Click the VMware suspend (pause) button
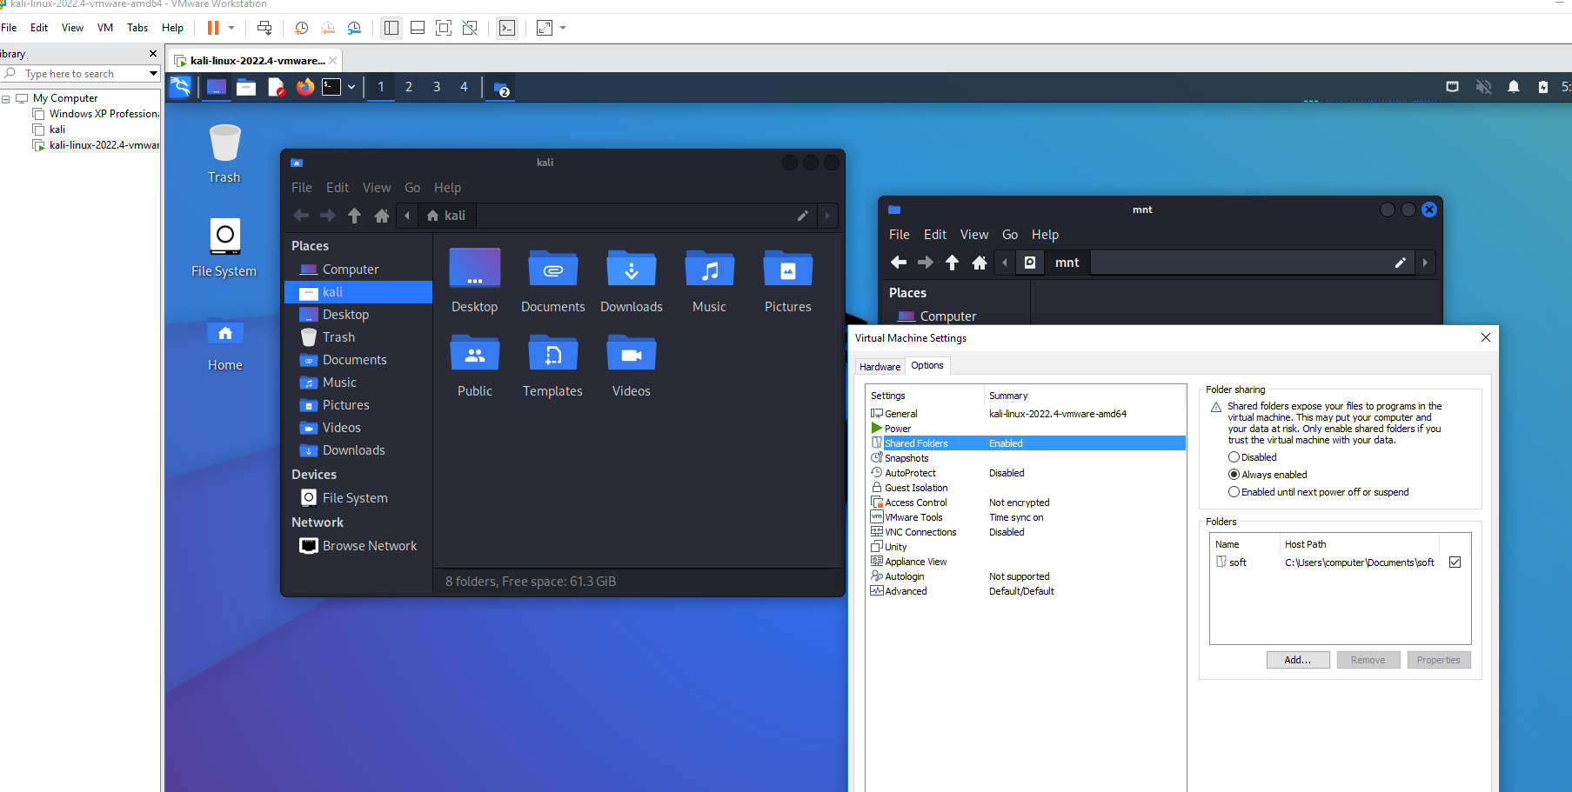The height and width of the screenshot is (792, 1572). (x=212, y=28)
